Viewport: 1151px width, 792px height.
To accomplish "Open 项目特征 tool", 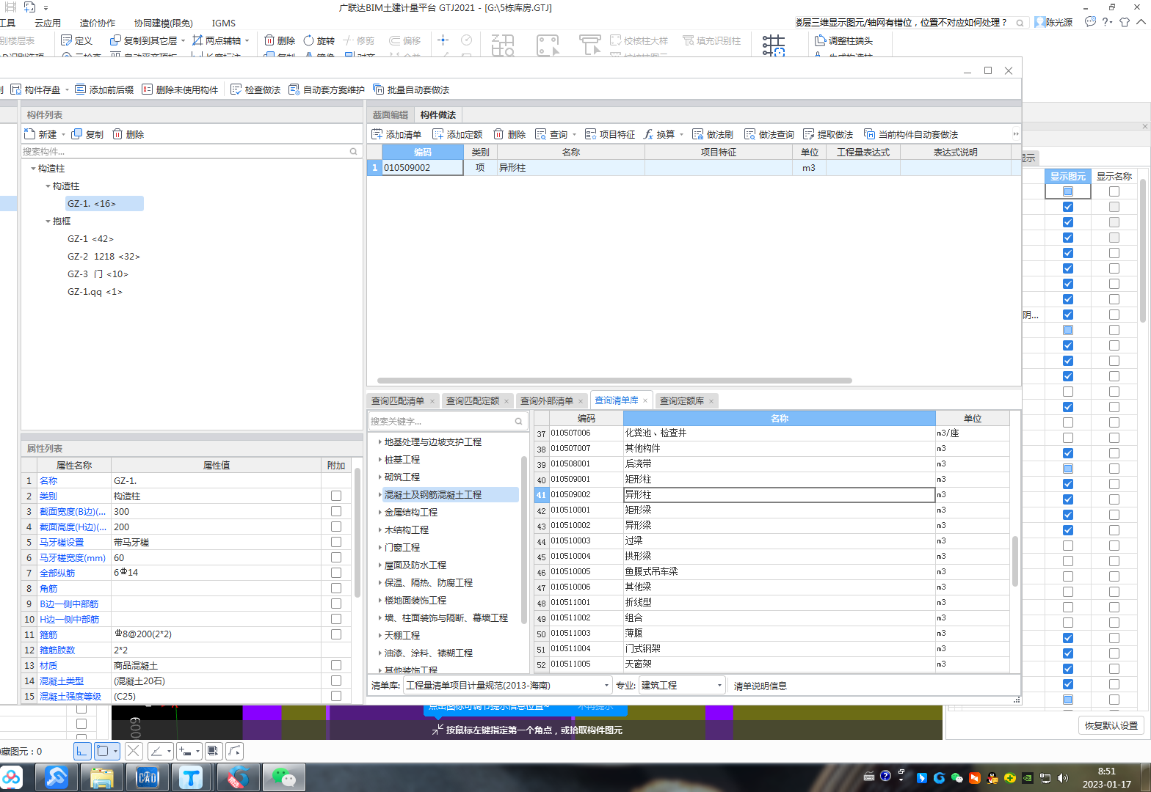I will pyautogui.click(x=609, y=134).
